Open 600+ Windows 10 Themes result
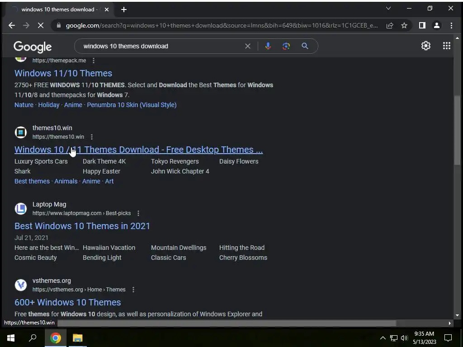The width and height of the screenshot is (463, 347). pos(68,302)
